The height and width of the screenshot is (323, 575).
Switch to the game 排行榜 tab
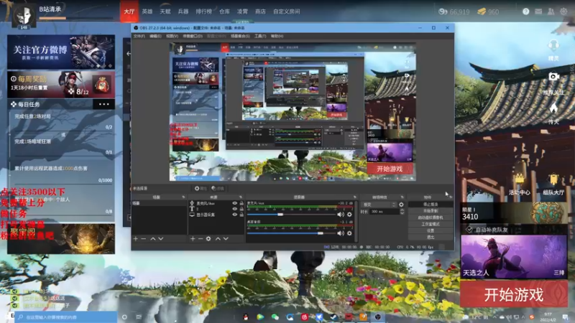(204, 11)
